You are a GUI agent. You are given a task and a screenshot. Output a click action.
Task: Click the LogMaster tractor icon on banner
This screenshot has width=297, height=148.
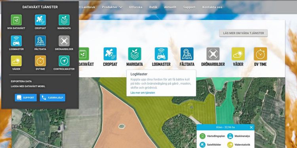click(x=161, y=54)
